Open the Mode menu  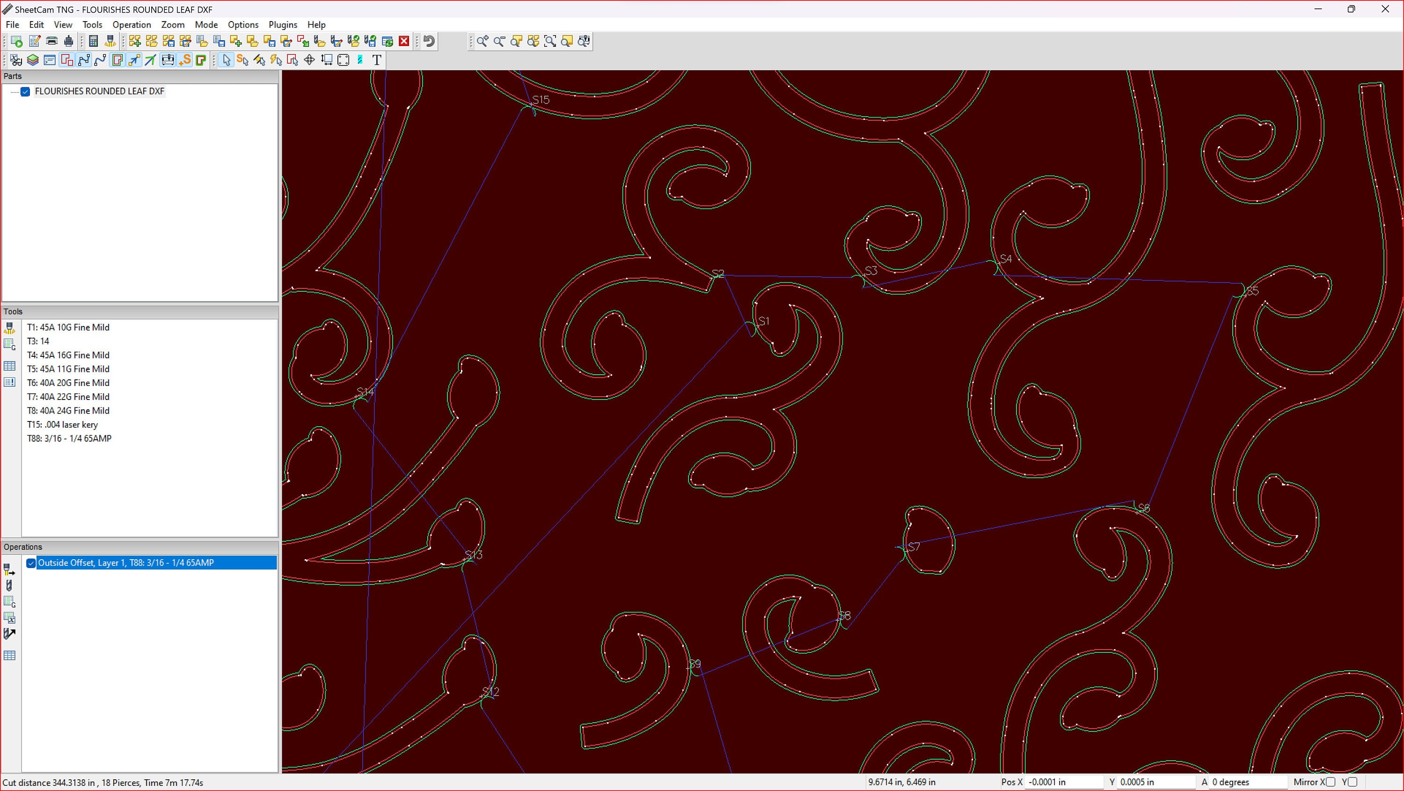tap(206, 24)
